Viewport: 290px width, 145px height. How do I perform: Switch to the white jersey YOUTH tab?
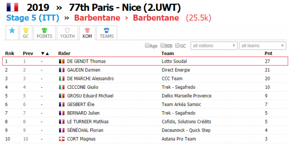tap(67, 33)
